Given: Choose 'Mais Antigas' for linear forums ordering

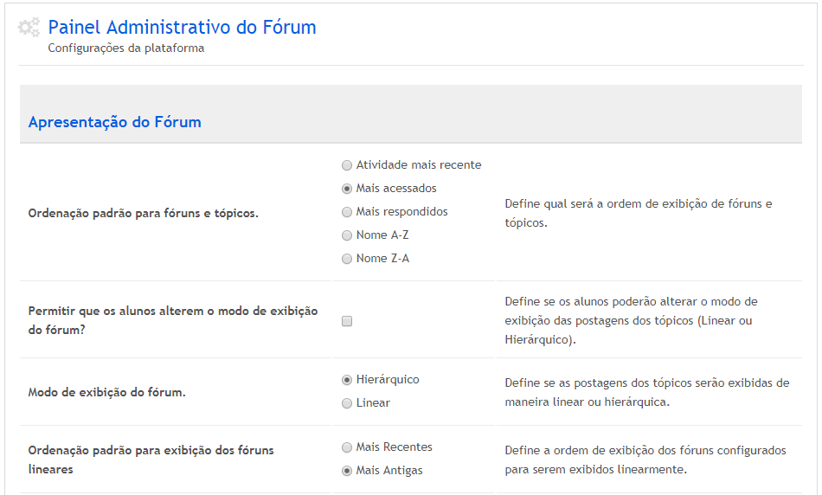Looking at the screenshot, I should [347, 471].
